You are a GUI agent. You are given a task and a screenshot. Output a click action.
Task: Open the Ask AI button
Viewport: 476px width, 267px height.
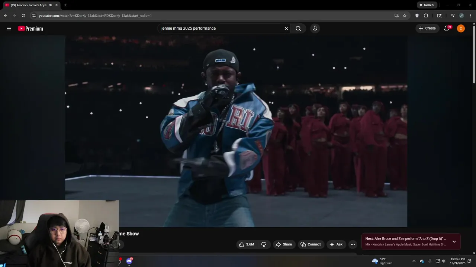point(336,244)
